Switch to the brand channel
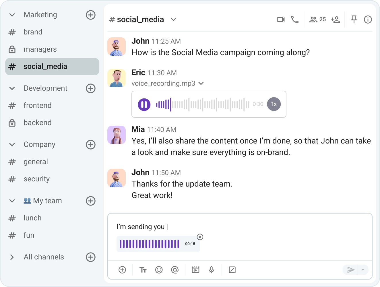 click(x=33, y=32)
